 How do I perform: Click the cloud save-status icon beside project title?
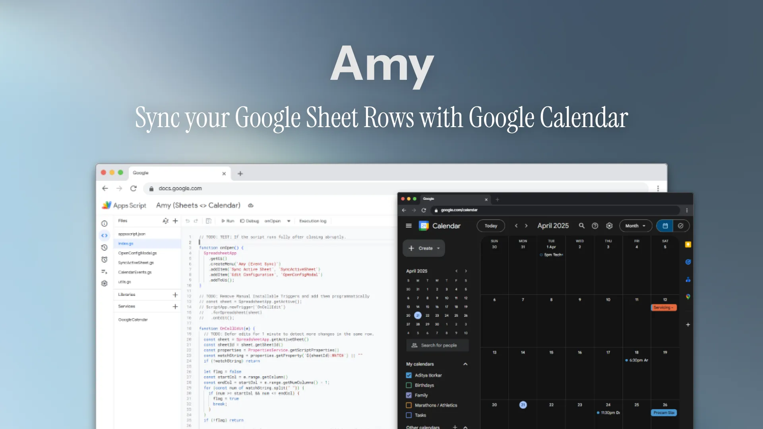[251, 205]
